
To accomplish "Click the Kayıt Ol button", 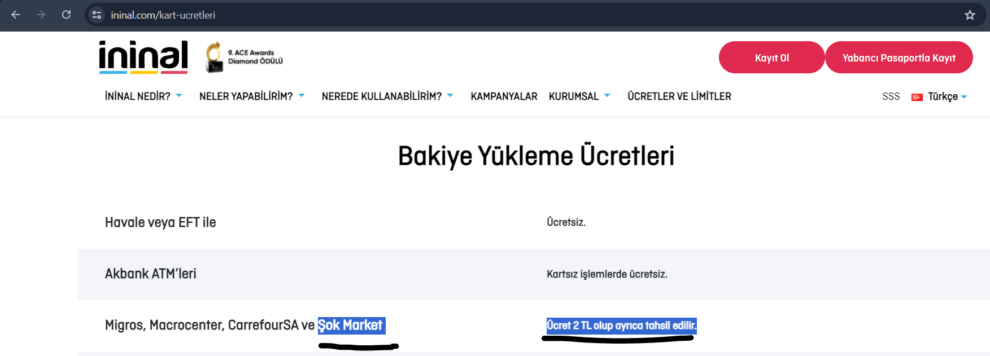I will (x=771, y=58).
